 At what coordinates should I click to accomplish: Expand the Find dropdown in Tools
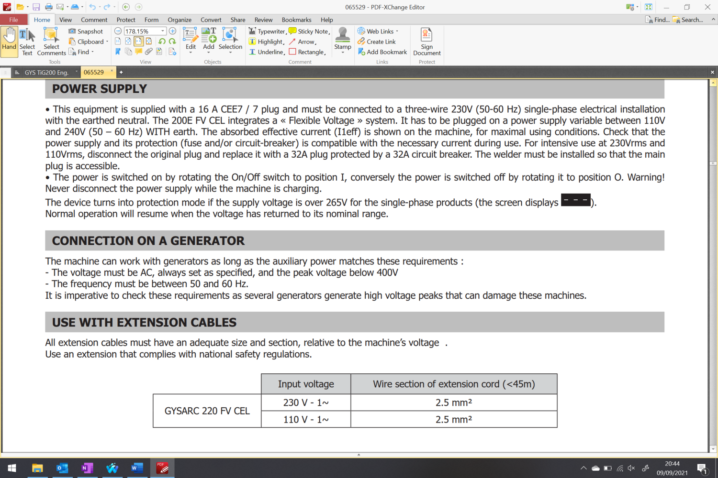[92, 52]
